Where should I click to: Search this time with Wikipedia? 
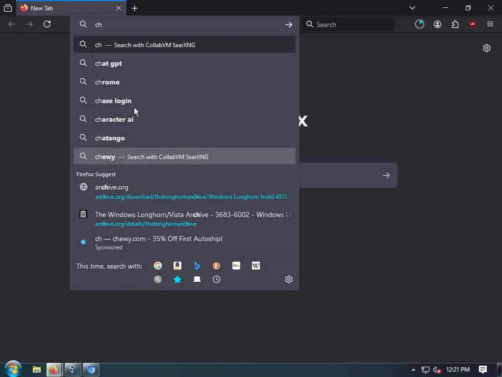[256, 266]
